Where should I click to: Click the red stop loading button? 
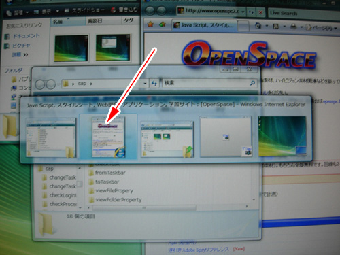coord(260,12)
